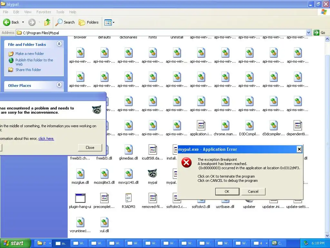Click the 6:18 PM taskbar clock

tap(318, 243)
